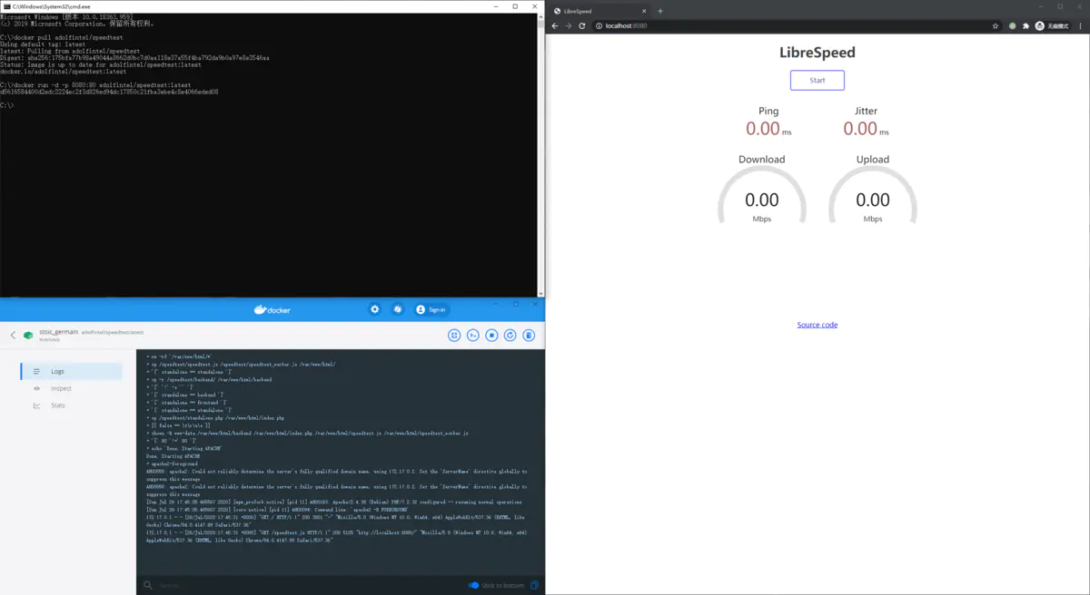Click Sign in on Docker Desktop
This screenshot has width=1090, height=595.
[x=431, y=309]
